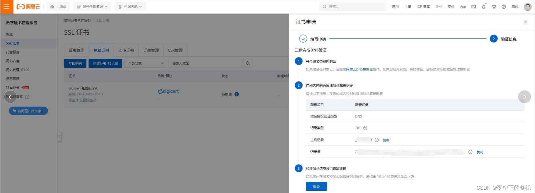
Task: Click the digicert brand logo
Action: [168, 91]
